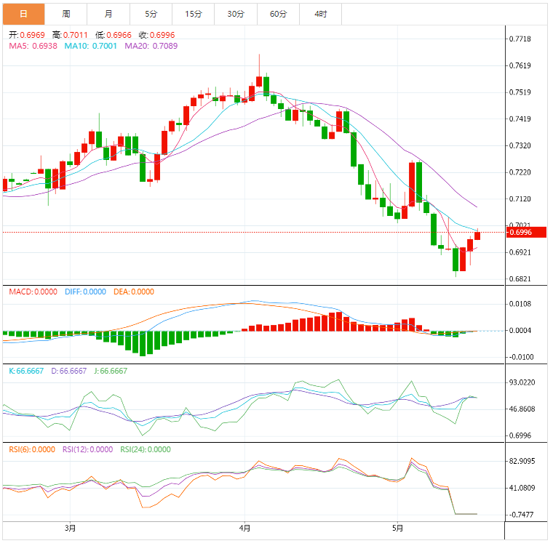Switch to the 4时 timeframe tab
The image size is (553, 546).
point(320,14)
